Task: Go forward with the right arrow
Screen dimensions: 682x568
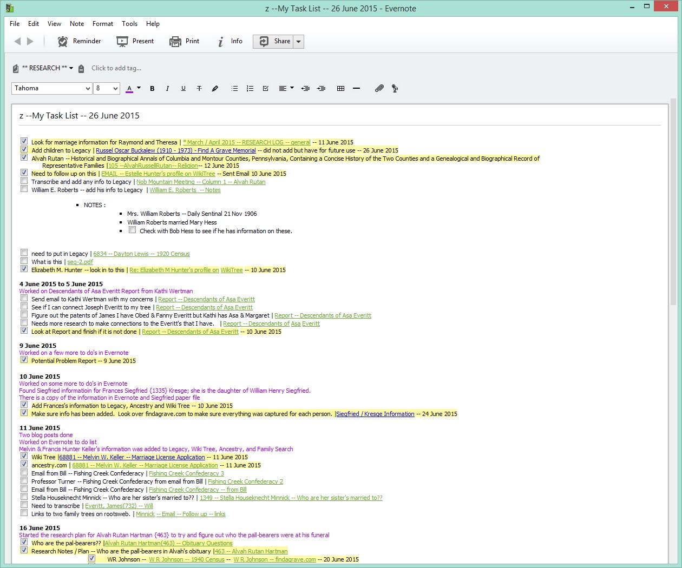Action: point(30,41)
